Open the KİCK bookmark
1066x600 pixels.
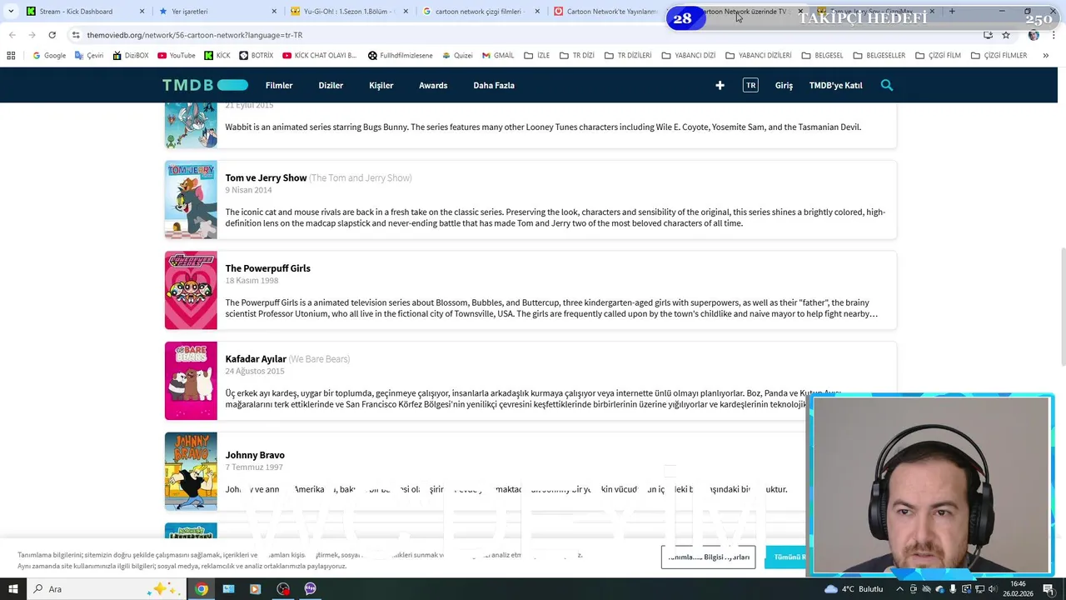coord(217,55)
